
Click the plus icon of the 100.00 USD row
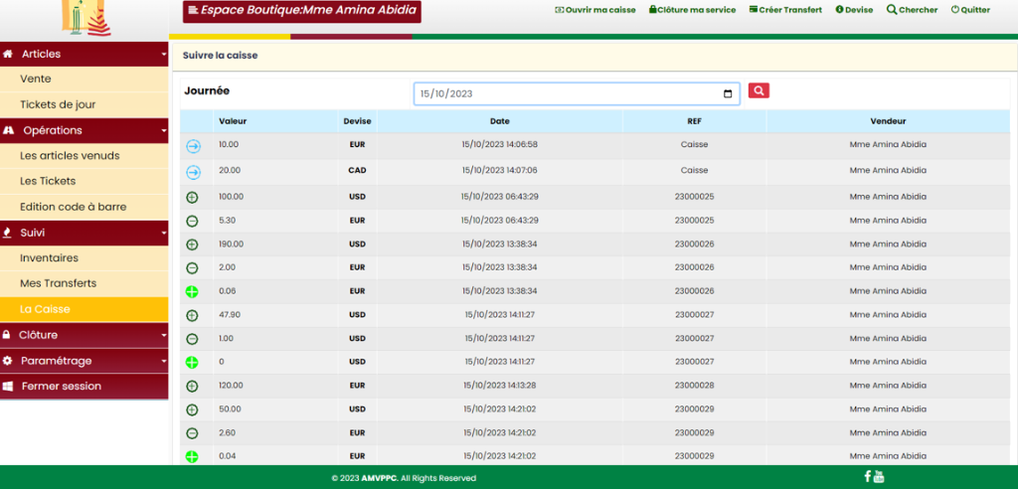(x=192, y=198)
